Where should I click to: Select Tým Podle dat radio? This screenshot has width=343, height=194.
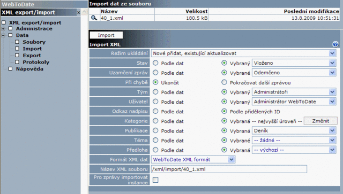coord(155,92)
